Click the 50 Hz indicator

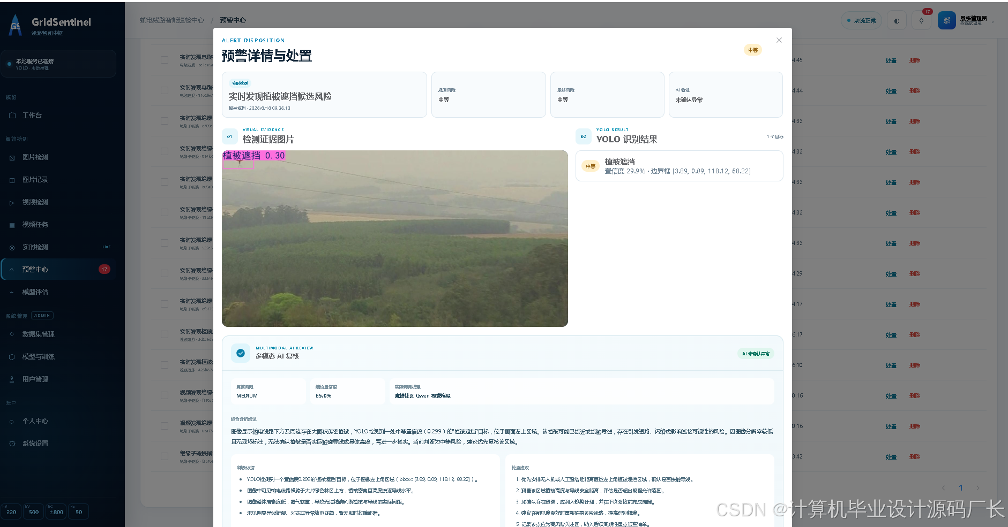(x=79, y=512)
